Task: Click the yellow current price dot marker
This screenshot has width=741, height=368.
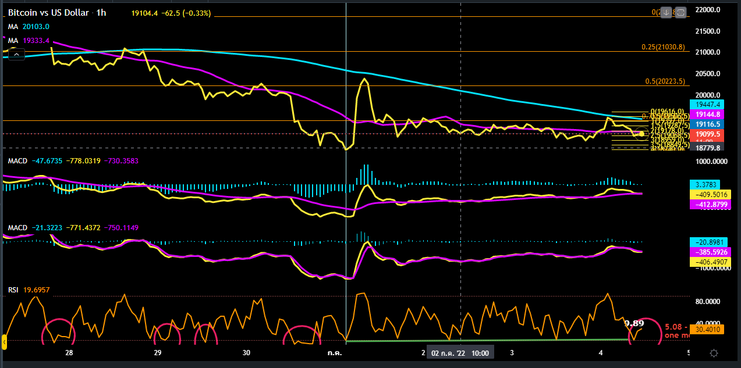Action: (x=641, y=134)
